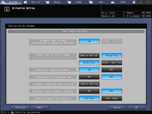This screenshot has width=152, height=114.
Task: Select Scan Image reference image type
Action: coord(112,98)
